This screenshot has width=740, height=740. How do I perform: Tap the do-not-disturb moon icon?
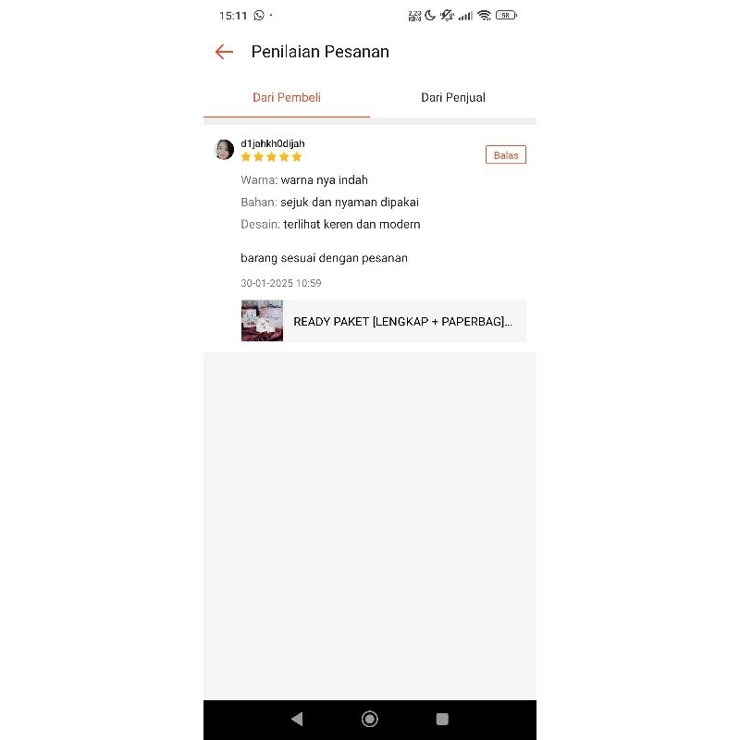(430, 16)
